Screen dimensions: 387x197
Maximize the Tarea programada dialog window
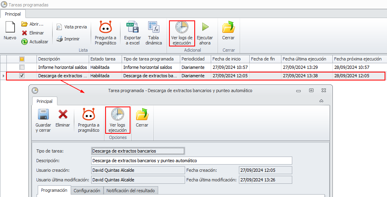311,90
